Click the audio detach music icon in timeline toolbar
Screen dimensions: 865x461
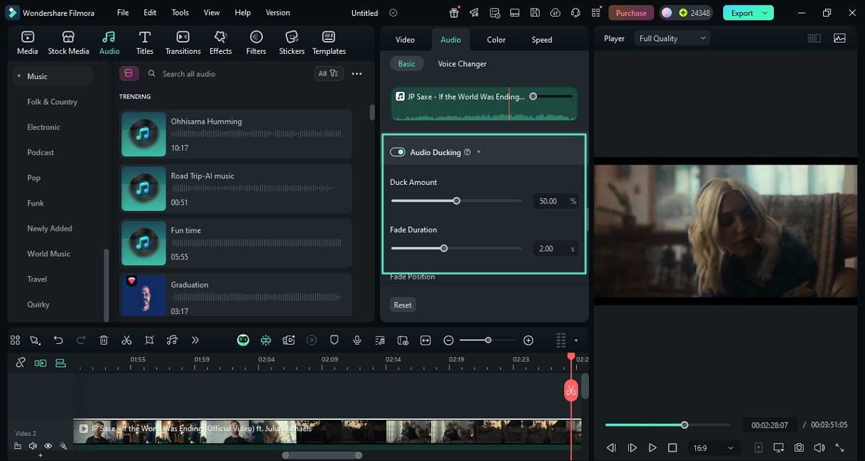[172, 340]
